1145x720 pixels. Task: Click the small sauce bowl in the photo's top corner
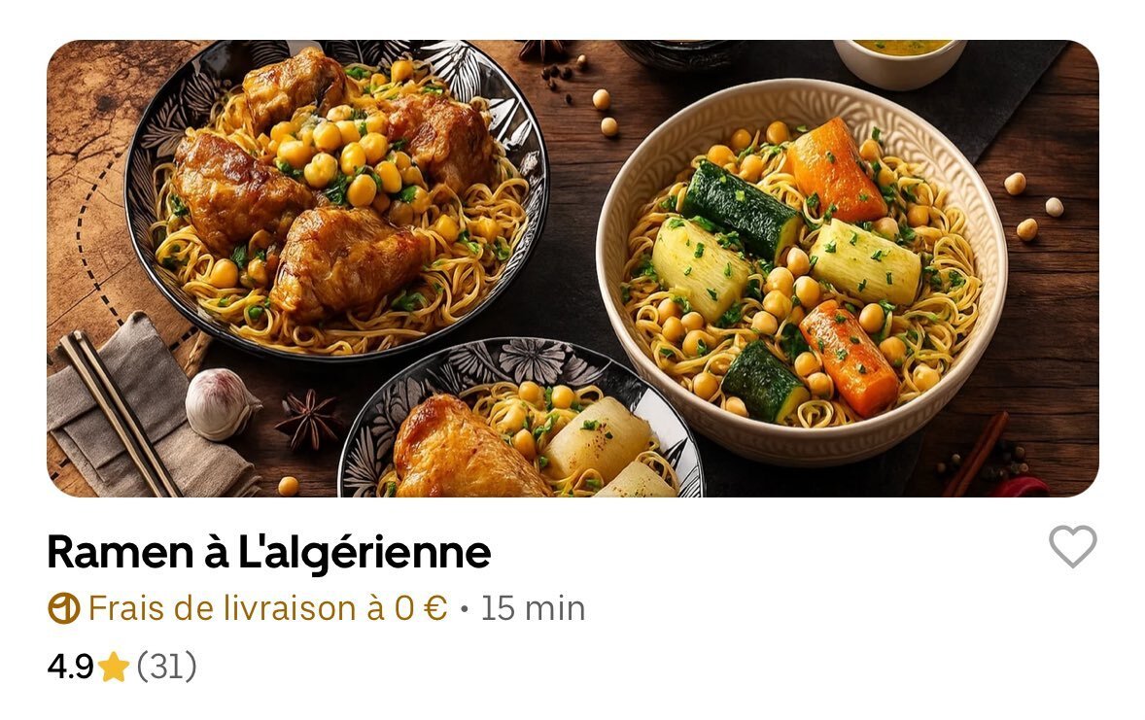[x=900, y=63]
